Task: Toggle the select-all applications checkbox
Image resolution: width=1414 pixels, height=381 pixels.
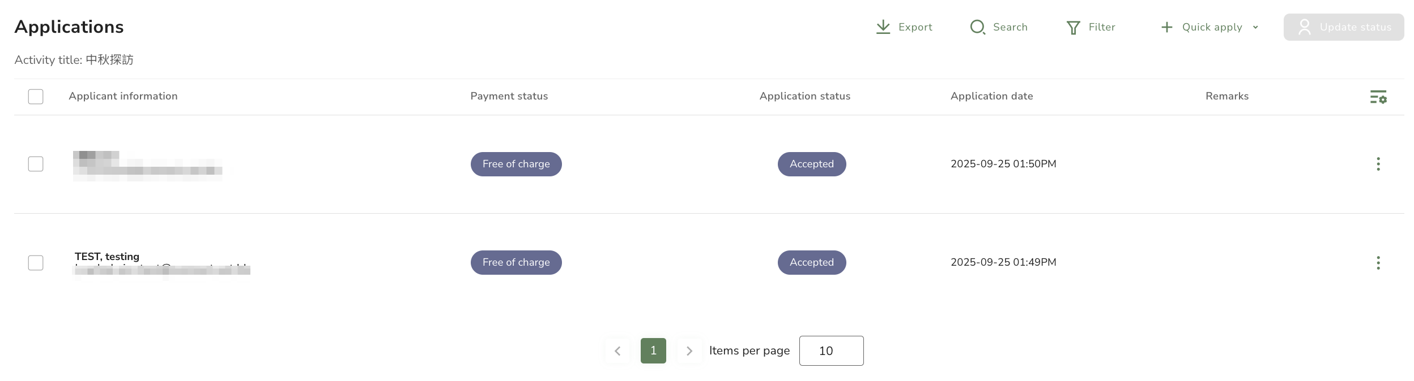Action: [36, 97]
